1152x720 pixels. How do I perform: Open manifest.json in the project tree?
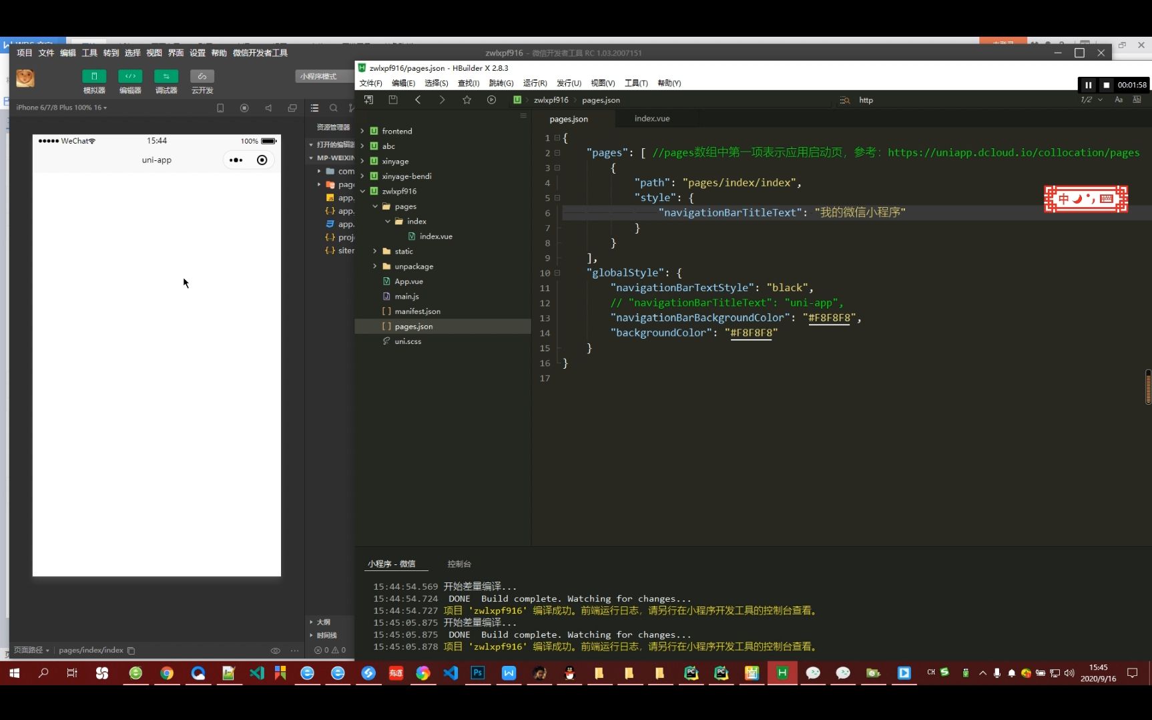tap(417, 312)
